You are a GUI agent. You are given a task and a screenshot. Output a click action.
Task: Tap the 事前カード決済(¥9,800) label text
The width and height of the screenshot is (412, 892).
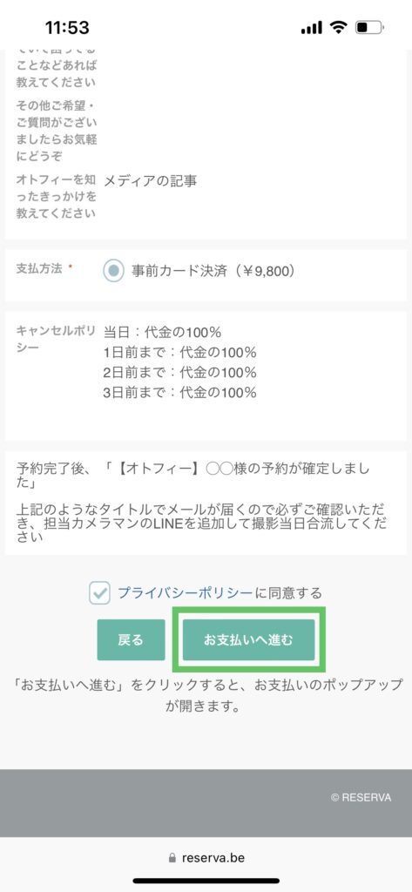[214, 272]
